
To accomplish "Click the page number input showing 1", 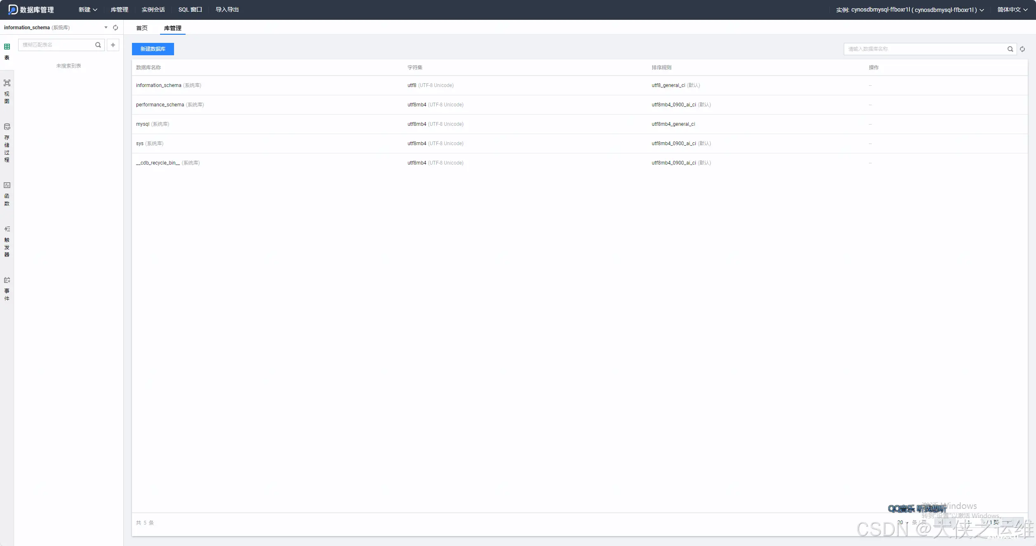I will (x=969, y=522).
